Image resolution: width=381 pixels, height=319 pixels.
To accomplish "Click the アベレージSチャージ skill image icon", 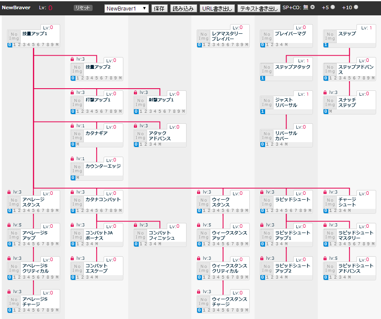I will (x=14, y=302).
